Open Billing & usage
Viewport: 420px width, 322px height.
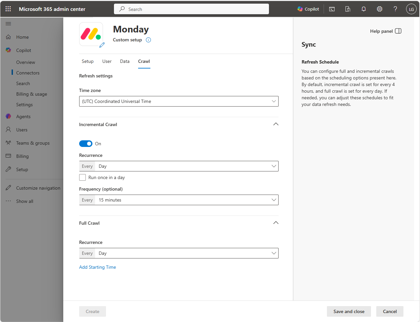[31, 94]
